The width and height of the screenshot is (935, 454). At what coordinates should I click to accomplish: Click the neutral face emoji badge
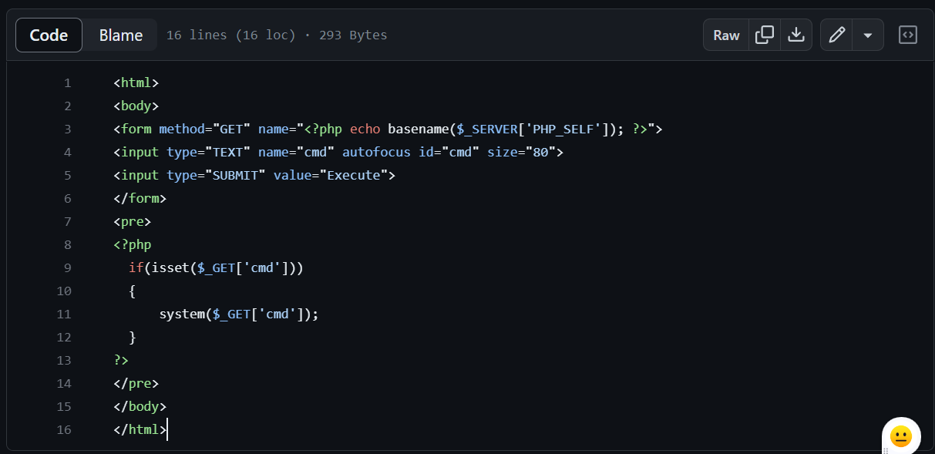point(901,437)
